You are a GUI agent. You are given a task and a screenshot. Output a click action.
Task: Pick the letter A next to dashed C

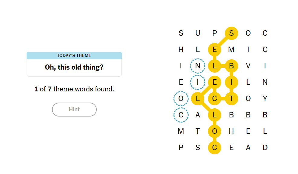click(198, 115)
